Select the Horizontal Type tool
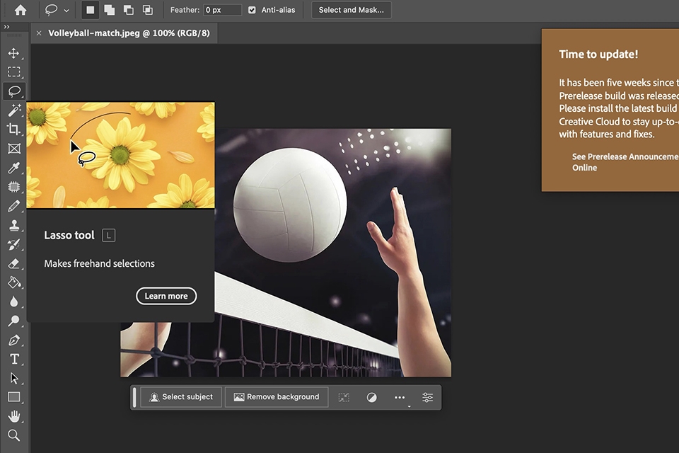The image size is (679, 453). [x=14, y=359]
